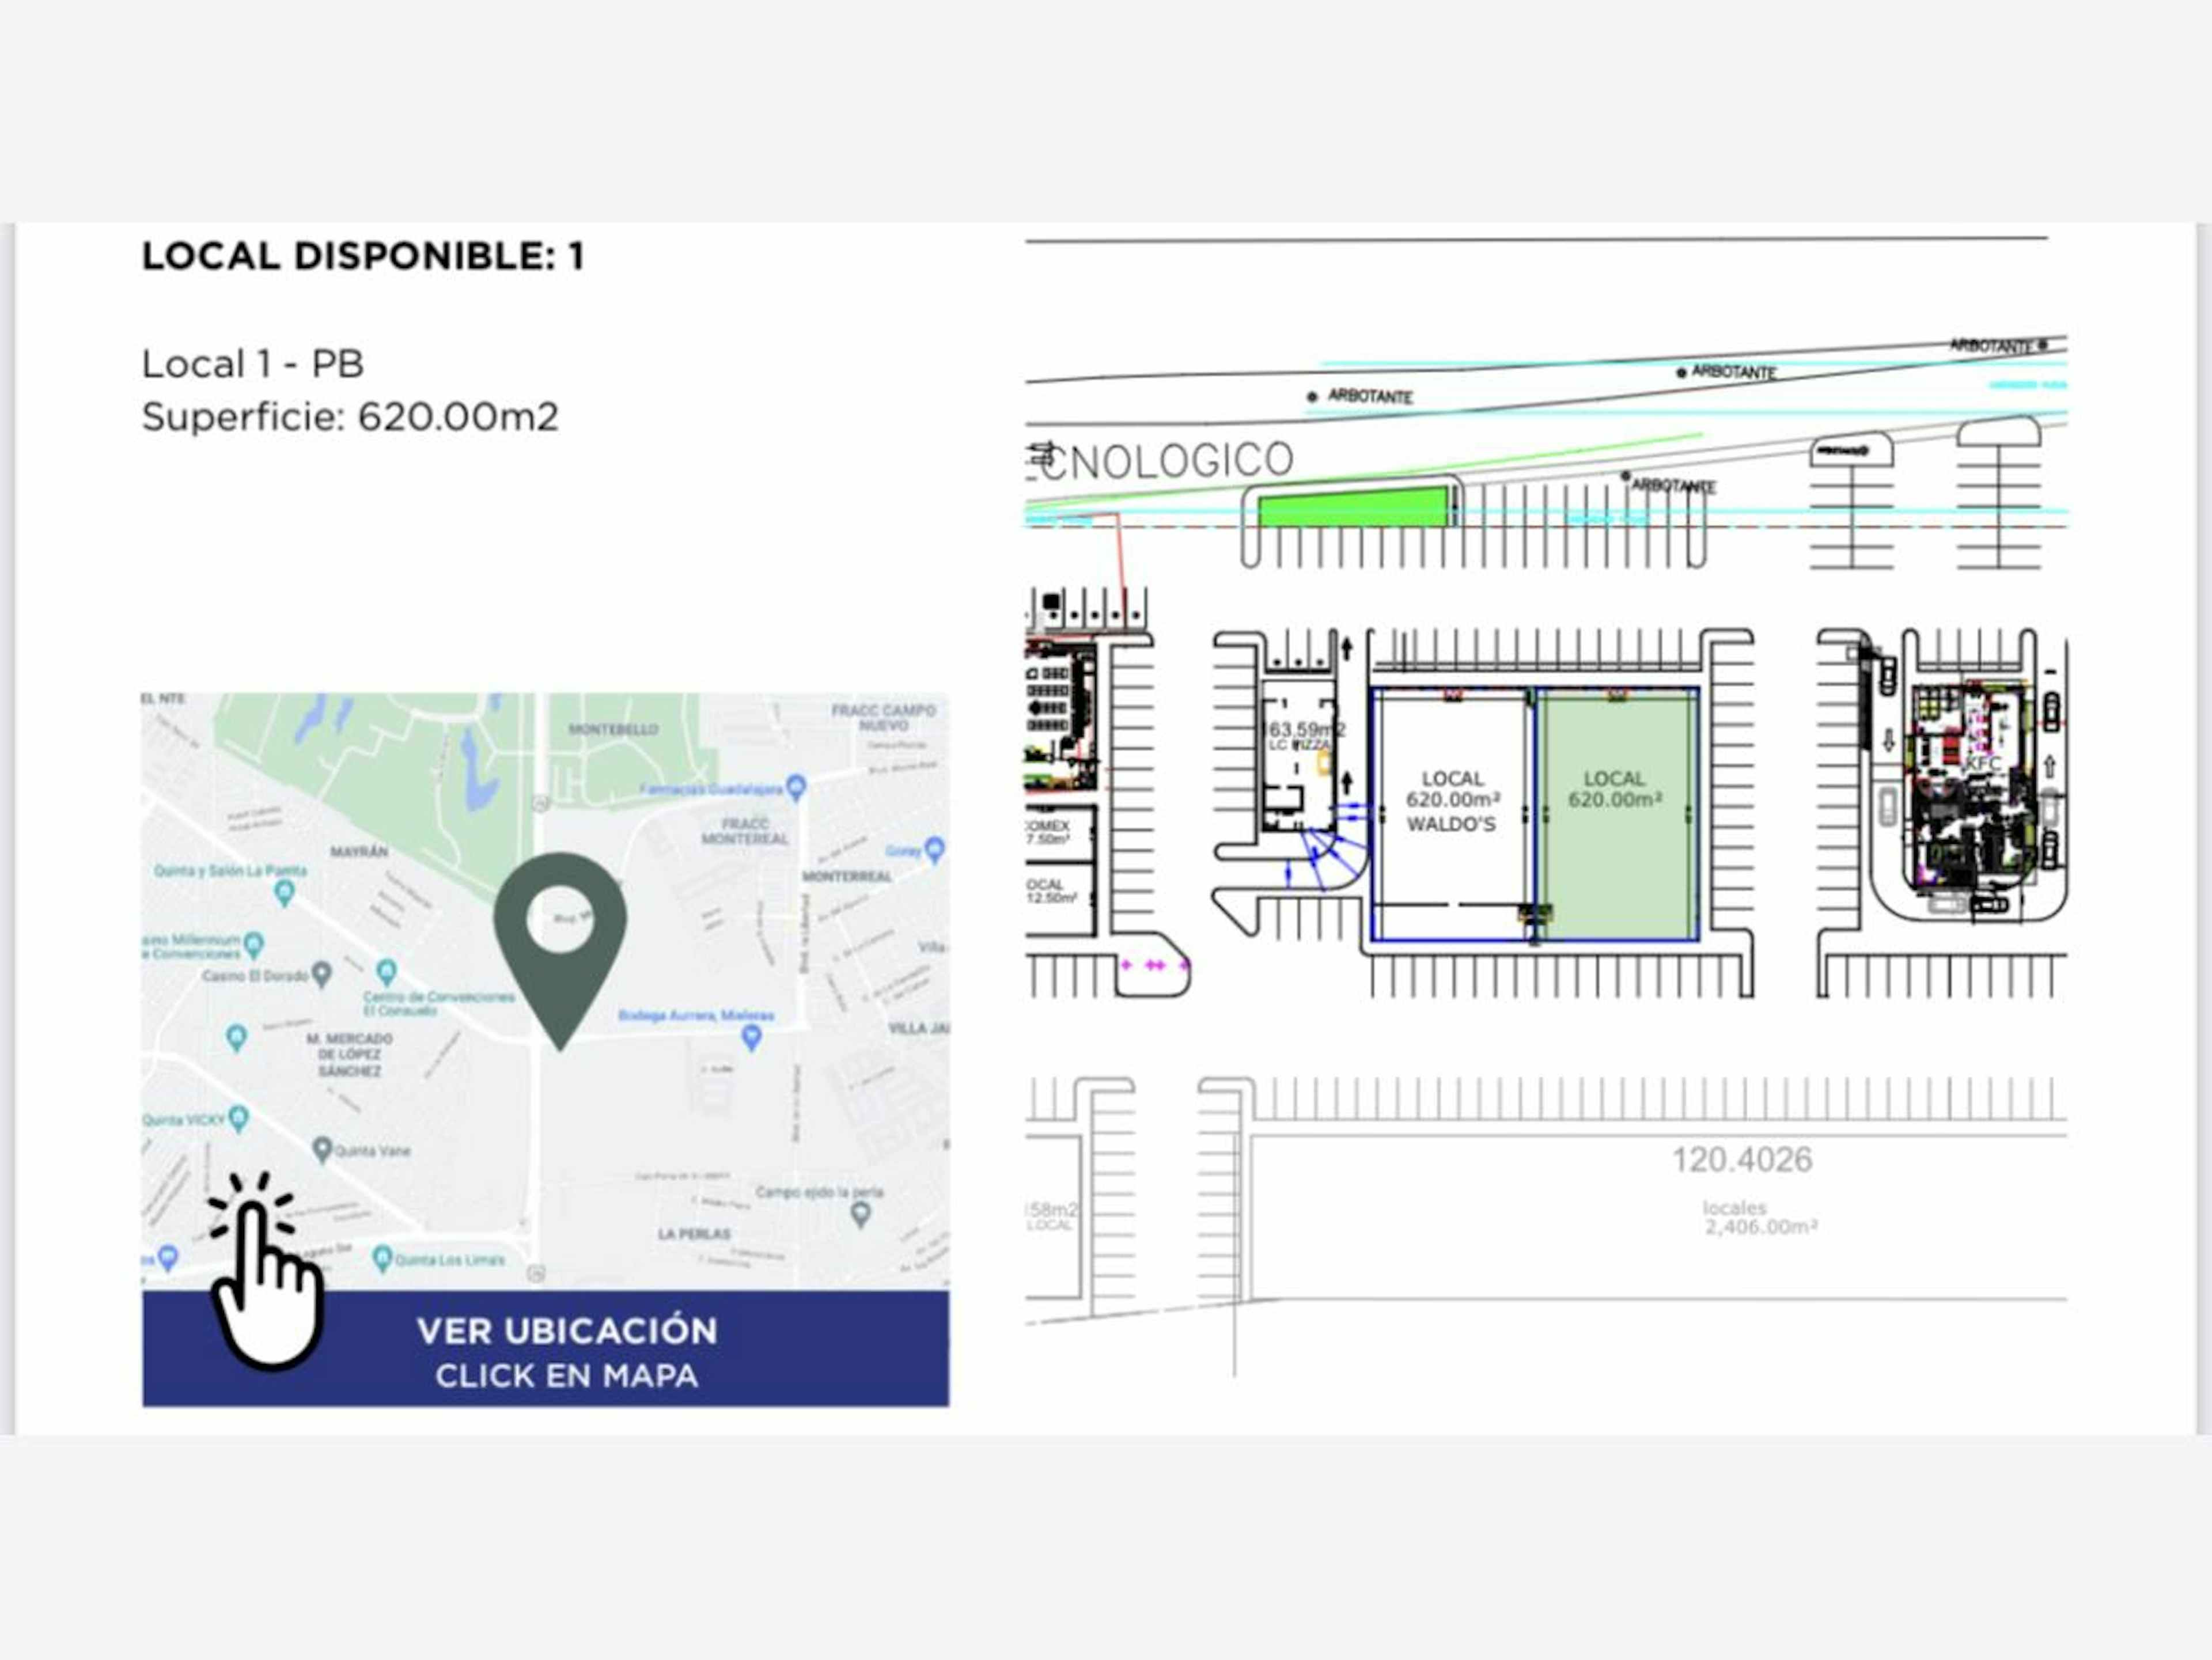Click the bright green median strip
The width and height of the screenshot is (2212, 1660).
pos(1352,508)
